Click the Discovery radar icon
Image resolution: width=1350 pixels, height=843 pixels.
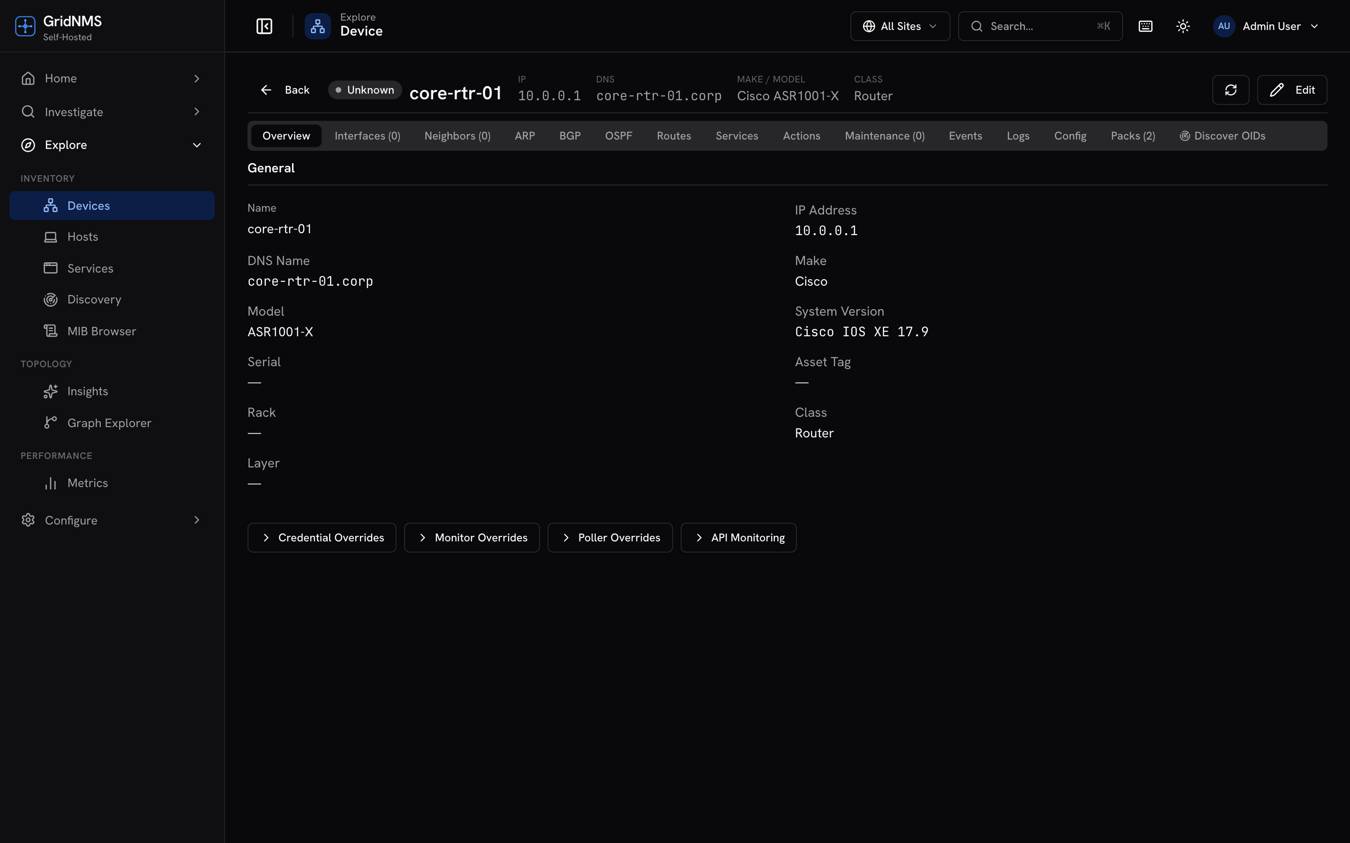point(51,300)
